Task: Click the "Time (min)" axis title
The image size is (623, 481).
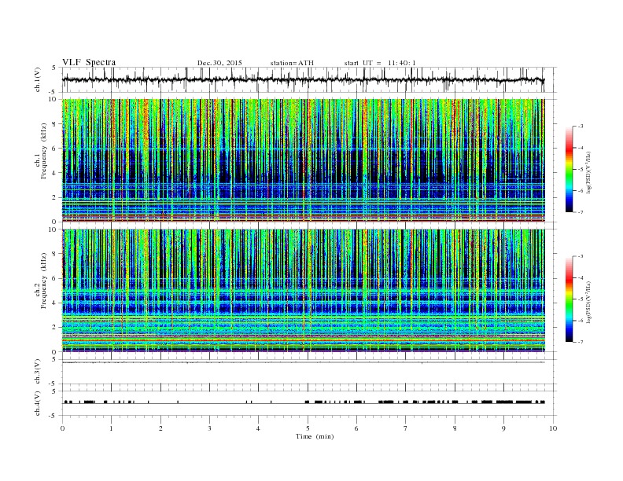Action: click(x=315, y=436)
